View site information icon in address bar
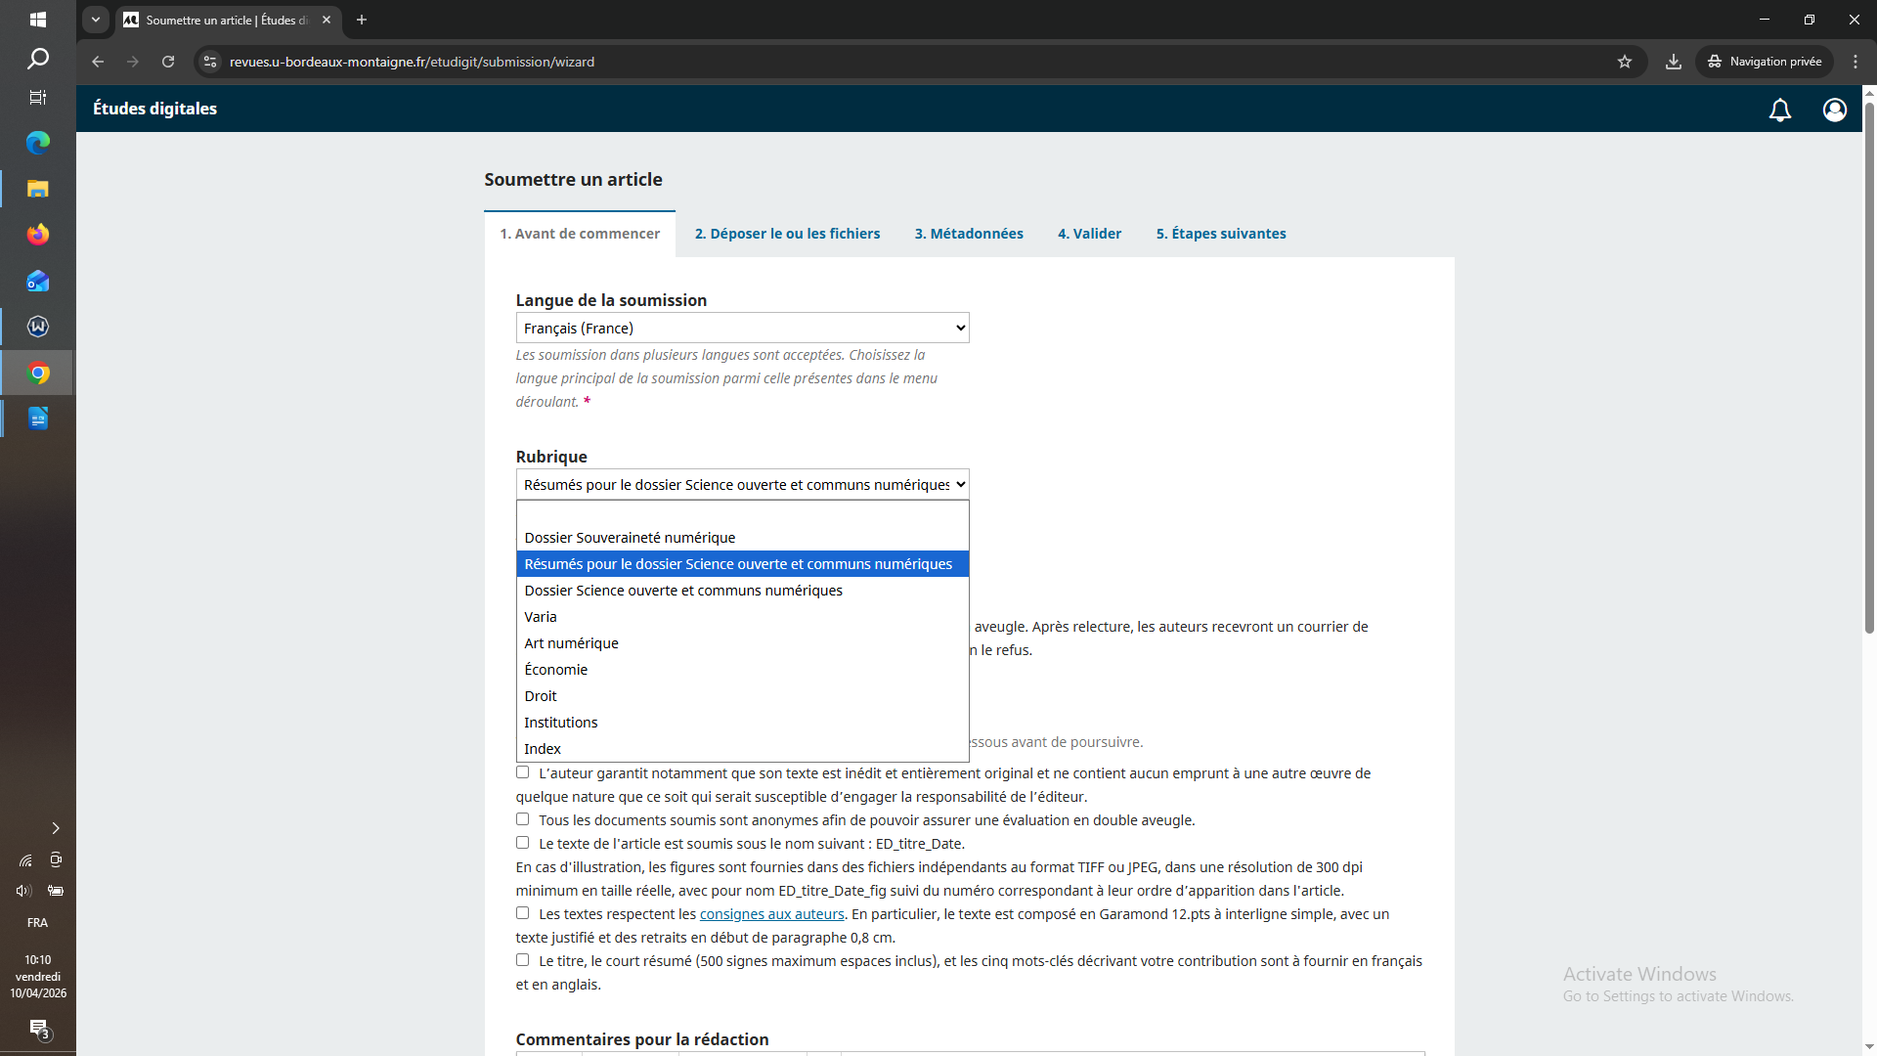This screenshot has height=1056, width=1877. point(210,62)
